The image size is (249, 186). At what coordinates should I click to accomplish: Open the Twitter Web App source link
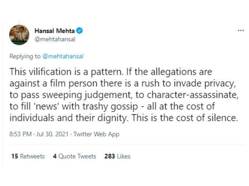tap(96, 134)
